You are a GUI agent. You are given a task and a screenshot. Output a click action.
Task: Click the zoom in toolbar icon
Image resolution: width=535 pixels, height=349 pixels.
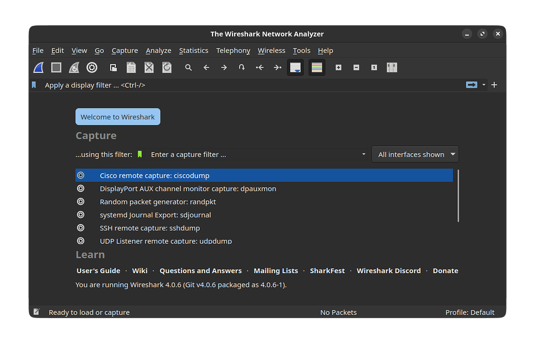(x=338, y=67)
